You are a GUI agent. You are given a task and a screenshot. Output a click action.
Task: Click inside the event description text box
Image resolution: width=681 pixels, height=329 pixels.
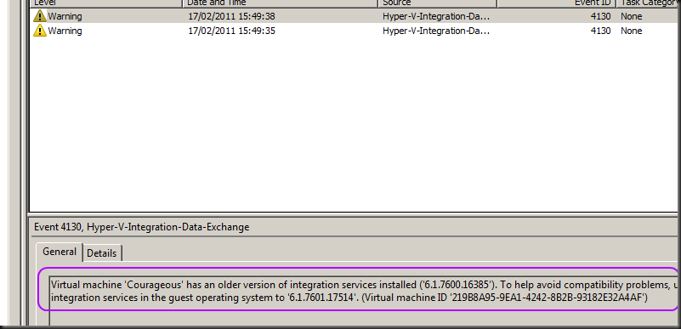click(x=363, y=300)
